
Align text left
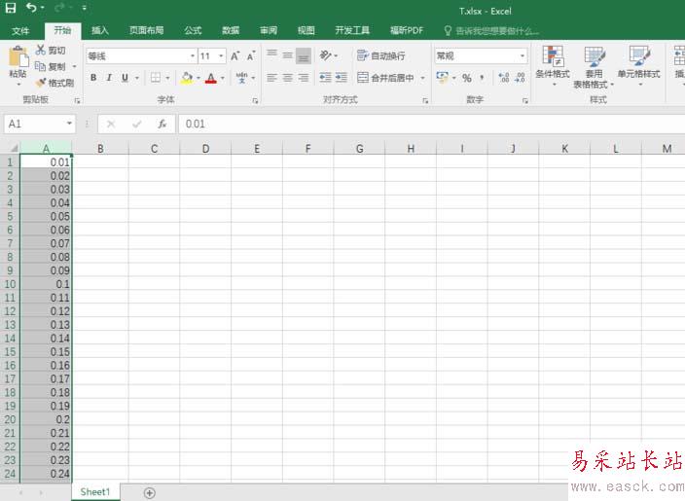click(271, 78)
